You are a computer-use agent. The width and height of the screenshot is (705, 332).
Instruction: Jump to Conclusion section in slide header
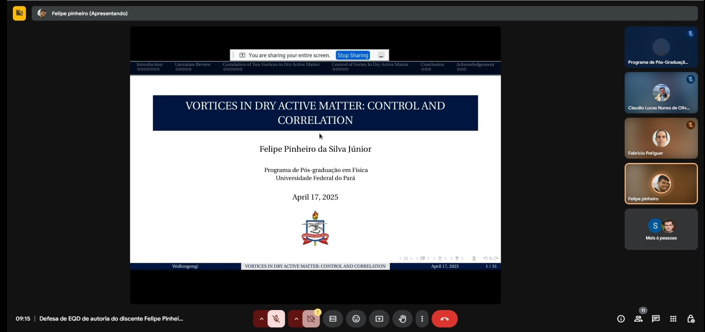tap(432, 65)
